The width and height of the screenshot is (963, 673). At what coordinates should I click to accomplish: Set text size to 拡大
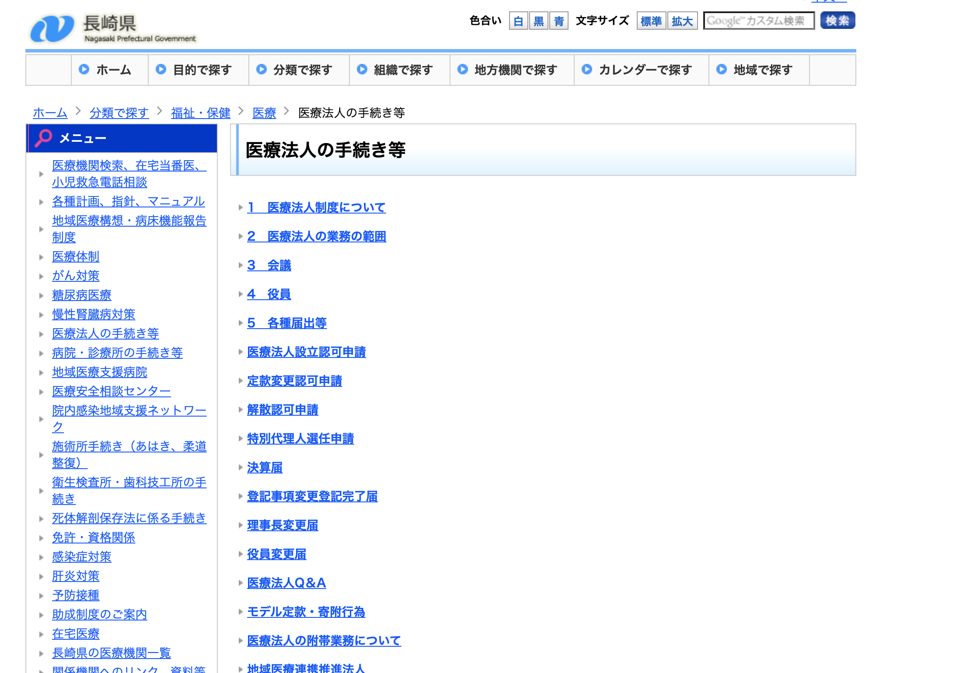point(682,21)
